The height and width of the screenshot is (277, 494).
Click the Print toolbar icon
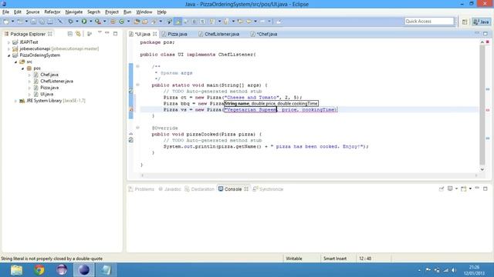point(50,22)
